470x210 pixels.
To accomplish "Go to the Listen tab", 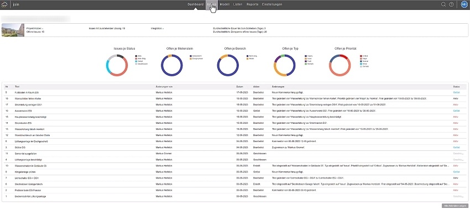I will (238, 4).
